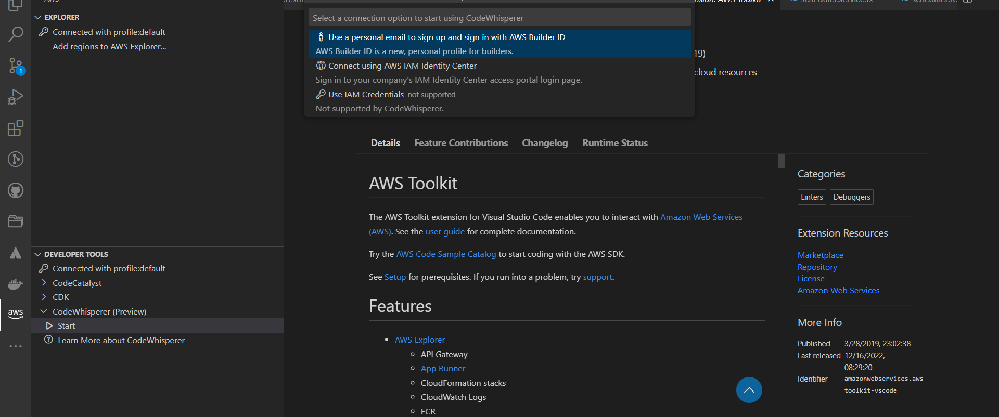
Task: Expand the CDK tree node
Action: 44,297
